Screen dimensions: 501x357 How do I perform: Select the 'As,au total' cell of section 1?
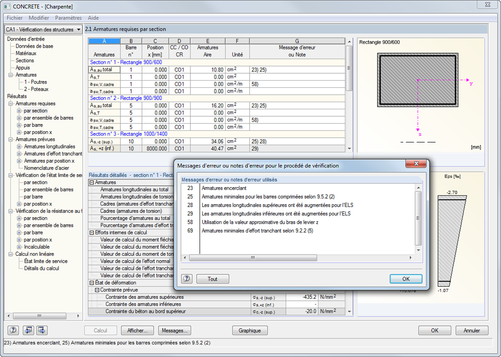pos(105,69)
